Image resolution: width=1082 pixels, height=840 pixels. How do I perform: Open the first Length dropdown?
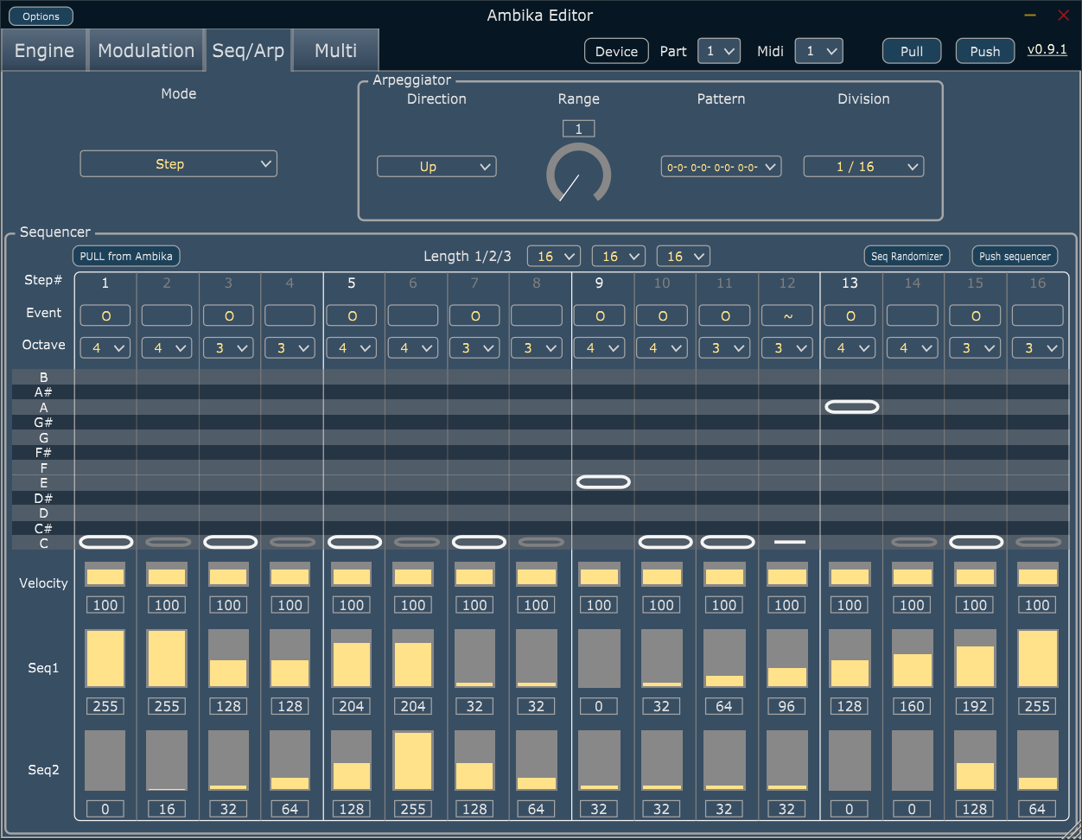[554, 256]
